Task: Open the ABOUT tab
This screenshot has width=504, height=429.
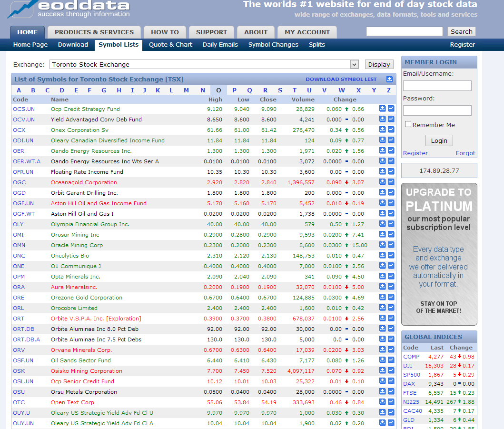Action: click(256, 32)
